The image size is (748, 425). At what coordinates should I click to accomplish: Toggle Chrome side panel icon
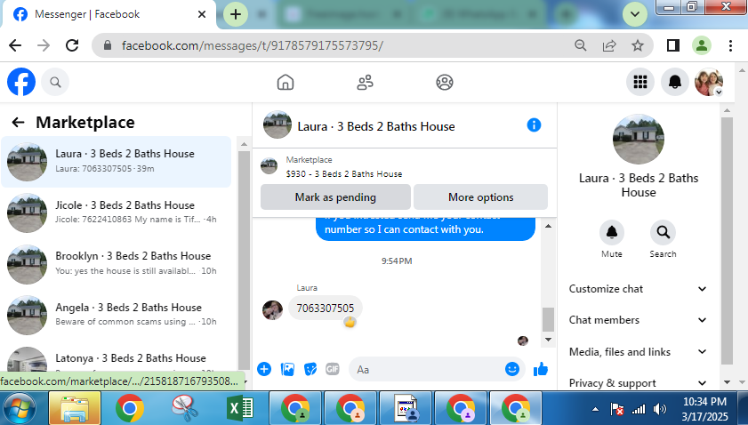tap(673, 46)
